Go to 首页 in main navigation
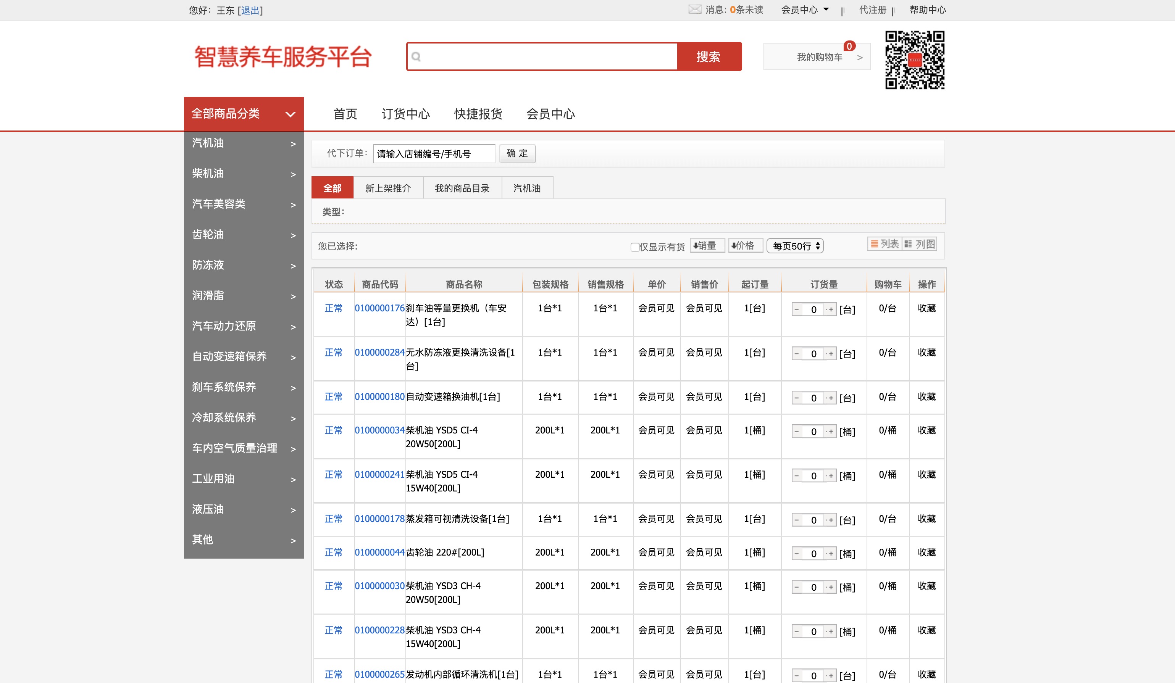Viewport: 1175px width, 683px height. point(345,114)
